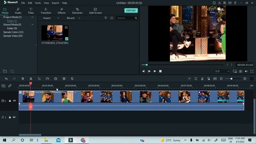This screenshot has height=144, width=256.
Task: Select Sample Video (20) in library
Action: (13, 36)
